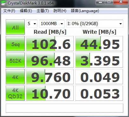This screenshot has height=117, width=129.
Task: Click the CrystalDiskMark title bar icon
Action: pyautogui.click(x=3, y=3)
